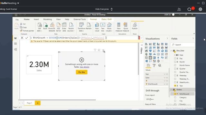The height and width of the screenshot is (115, 206).
Task: Create a New measure
Action: [119, 27]
